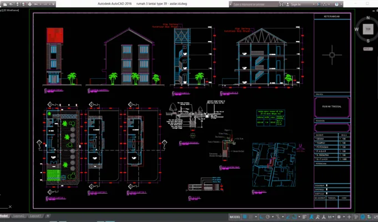Screen dimensions: 378x222
Task: Expand the Help dropdown arrow
Action: click(x=341, y=4)
